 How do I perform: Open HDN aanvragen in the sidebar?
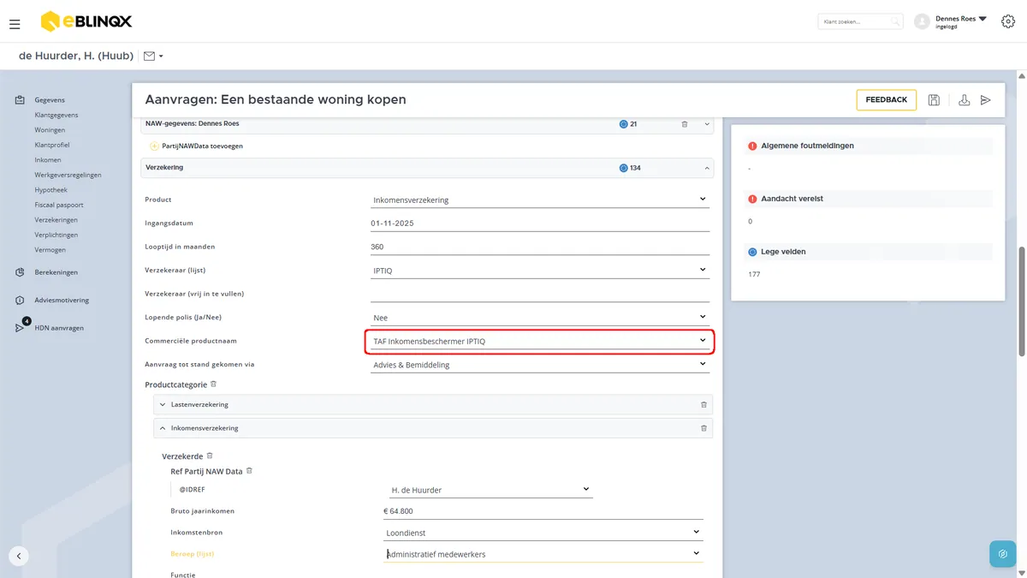click(59, 328)
